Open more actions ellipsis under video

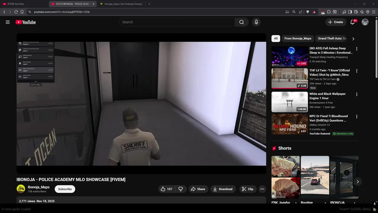[262, 189]
